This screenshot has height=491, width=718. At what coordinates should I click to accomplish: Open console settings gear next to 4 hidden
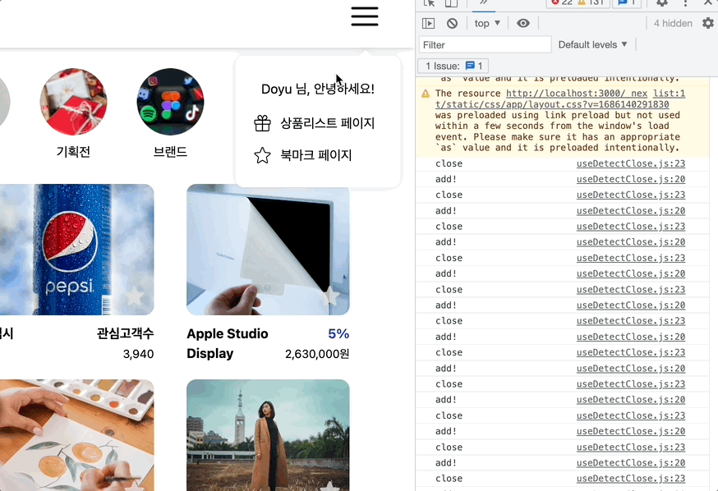click(x=708, y=23)
